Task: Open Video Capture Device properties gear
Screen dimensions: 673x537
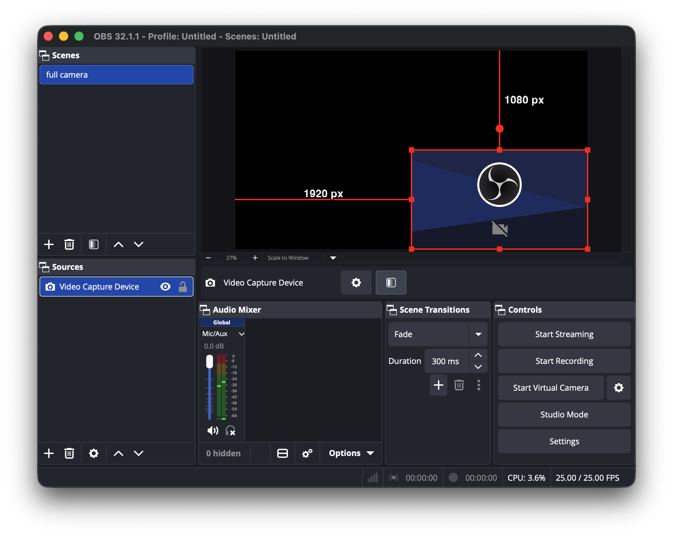Action: point(356,283)
